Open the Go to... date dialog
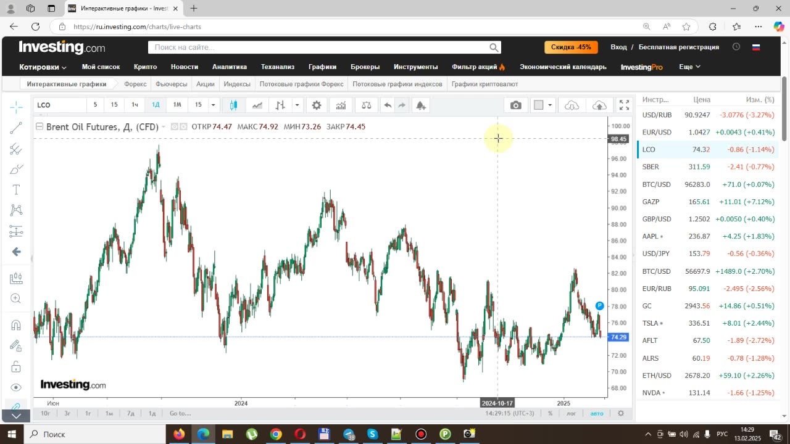 (180, 413)
